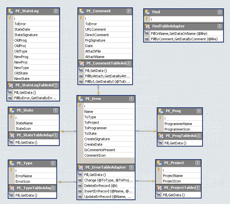Collapse the PE_Error table

131,99
